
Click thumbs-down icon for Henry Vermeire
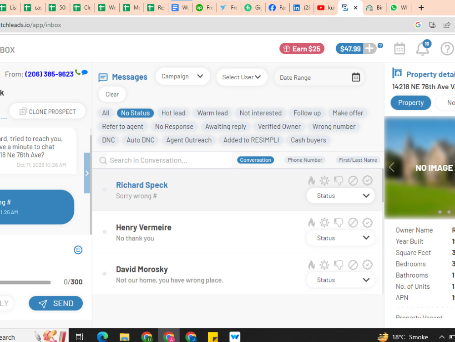coord(339,223)
